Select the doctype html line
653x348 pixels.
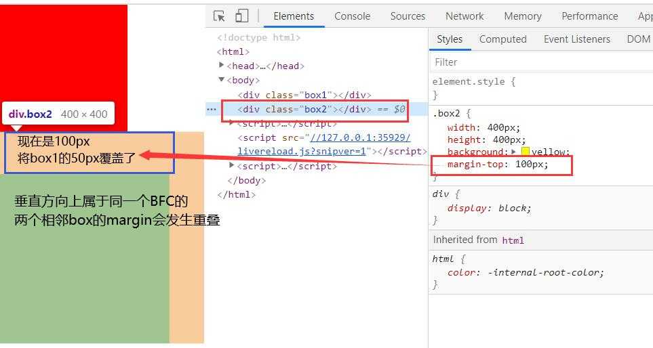click(258, 37)
